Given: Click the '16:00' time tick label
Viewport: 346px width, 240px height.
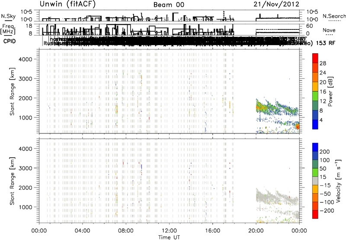Looking at the screenshot, I should pos(212,231).
